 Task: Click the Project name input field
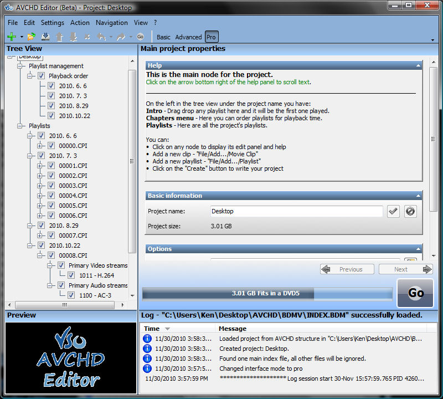(296, 211)
